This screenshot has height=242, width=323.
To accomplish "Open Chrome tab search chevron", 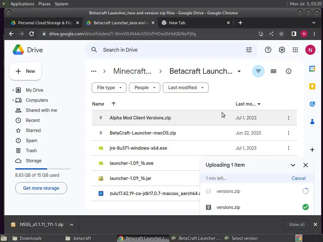I will coord(314,23).
